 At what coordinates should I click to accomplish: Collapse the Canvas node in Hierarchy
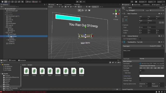[x=5, y=33]
